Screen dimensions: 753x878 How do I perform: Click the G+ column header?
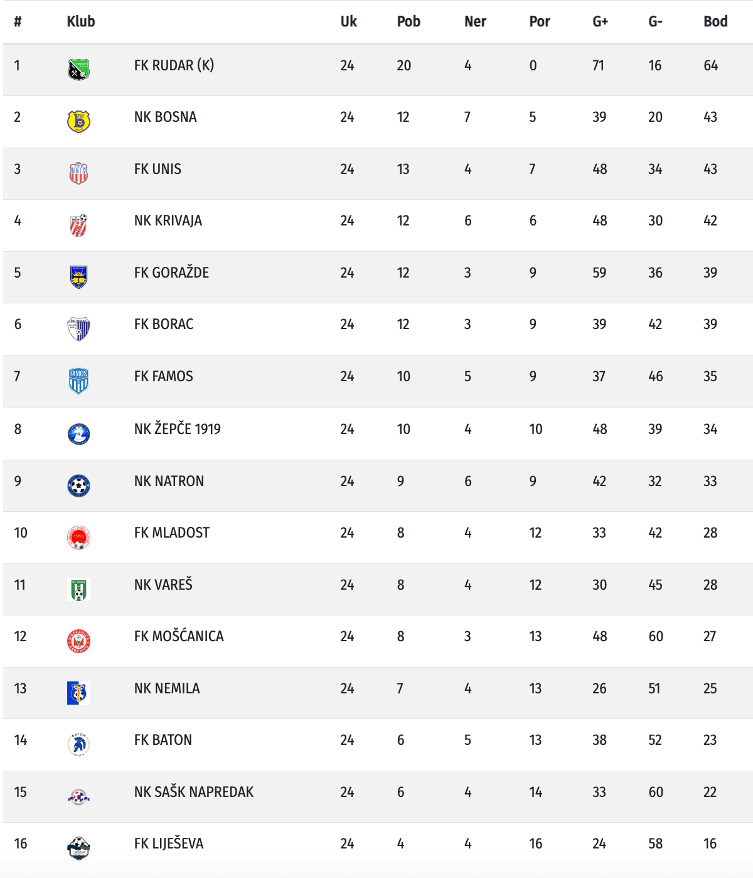pos(601,21)
